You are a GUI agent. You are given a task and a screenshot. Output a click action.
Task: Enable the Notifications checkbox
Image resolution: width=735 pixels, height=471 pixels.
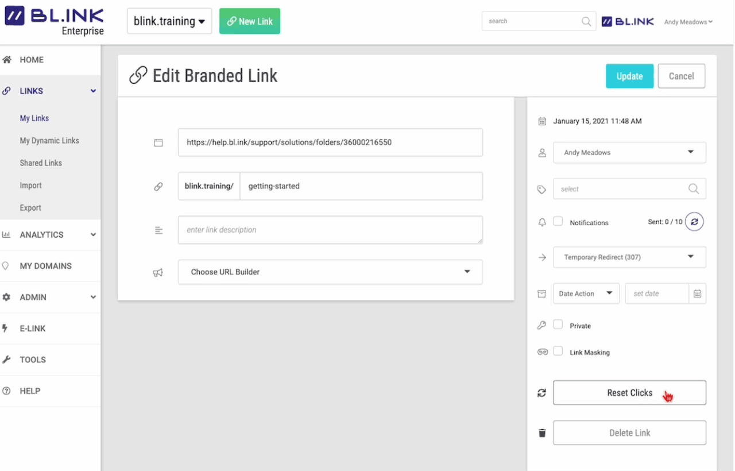point(558,222)
